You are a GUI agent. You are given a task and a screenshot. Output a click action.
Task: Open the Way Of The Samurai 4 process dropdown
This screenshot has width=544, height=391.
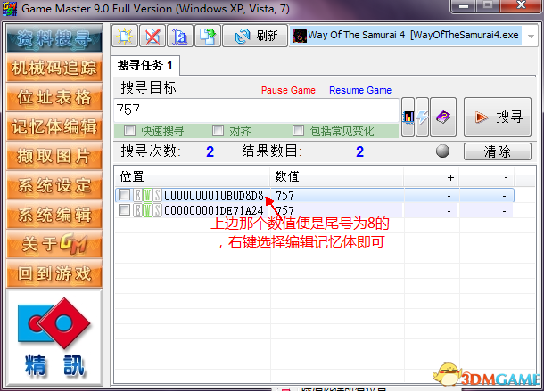[x=531, y=36]
